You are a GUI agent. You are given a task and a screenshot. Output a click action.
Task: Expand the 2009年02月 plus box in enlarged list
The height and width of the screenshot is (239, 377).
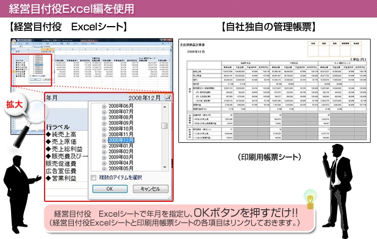click(x=104, y=152)
